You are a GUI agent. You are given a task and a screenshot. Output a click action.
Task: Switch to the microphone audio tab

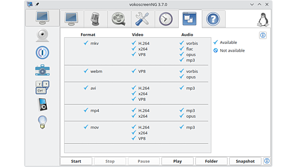coord(95,19)
